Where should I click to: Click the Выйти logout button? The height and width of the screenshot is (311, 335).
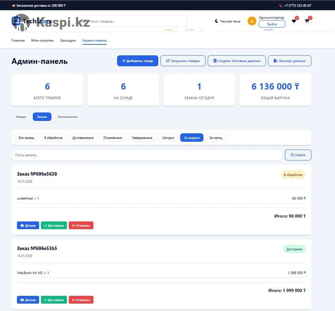point(272,24)
